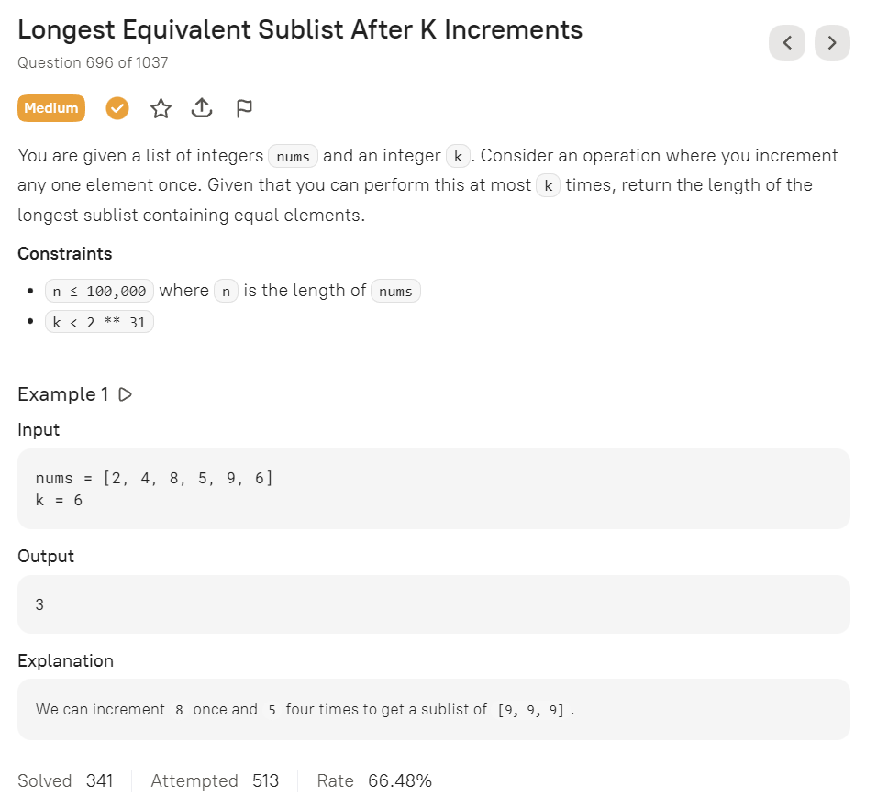Favorite this question with the star icon
877x797 pixels.
(x=161, y=108)
